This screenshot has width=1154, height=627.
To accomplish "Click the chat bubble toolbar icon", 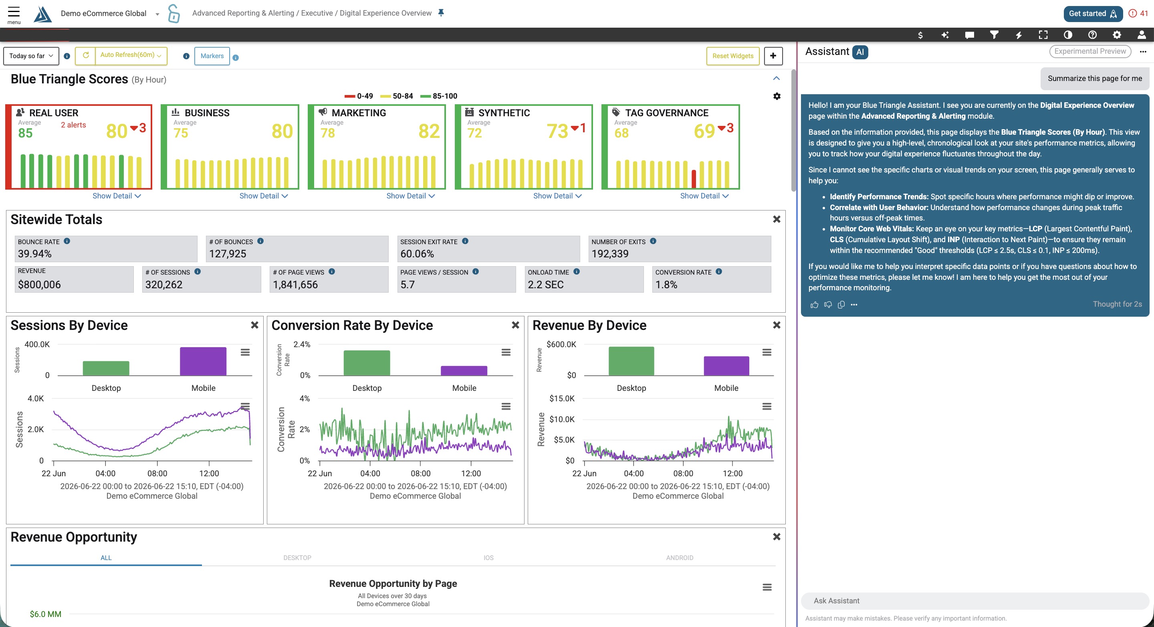I will pos(969,35).
